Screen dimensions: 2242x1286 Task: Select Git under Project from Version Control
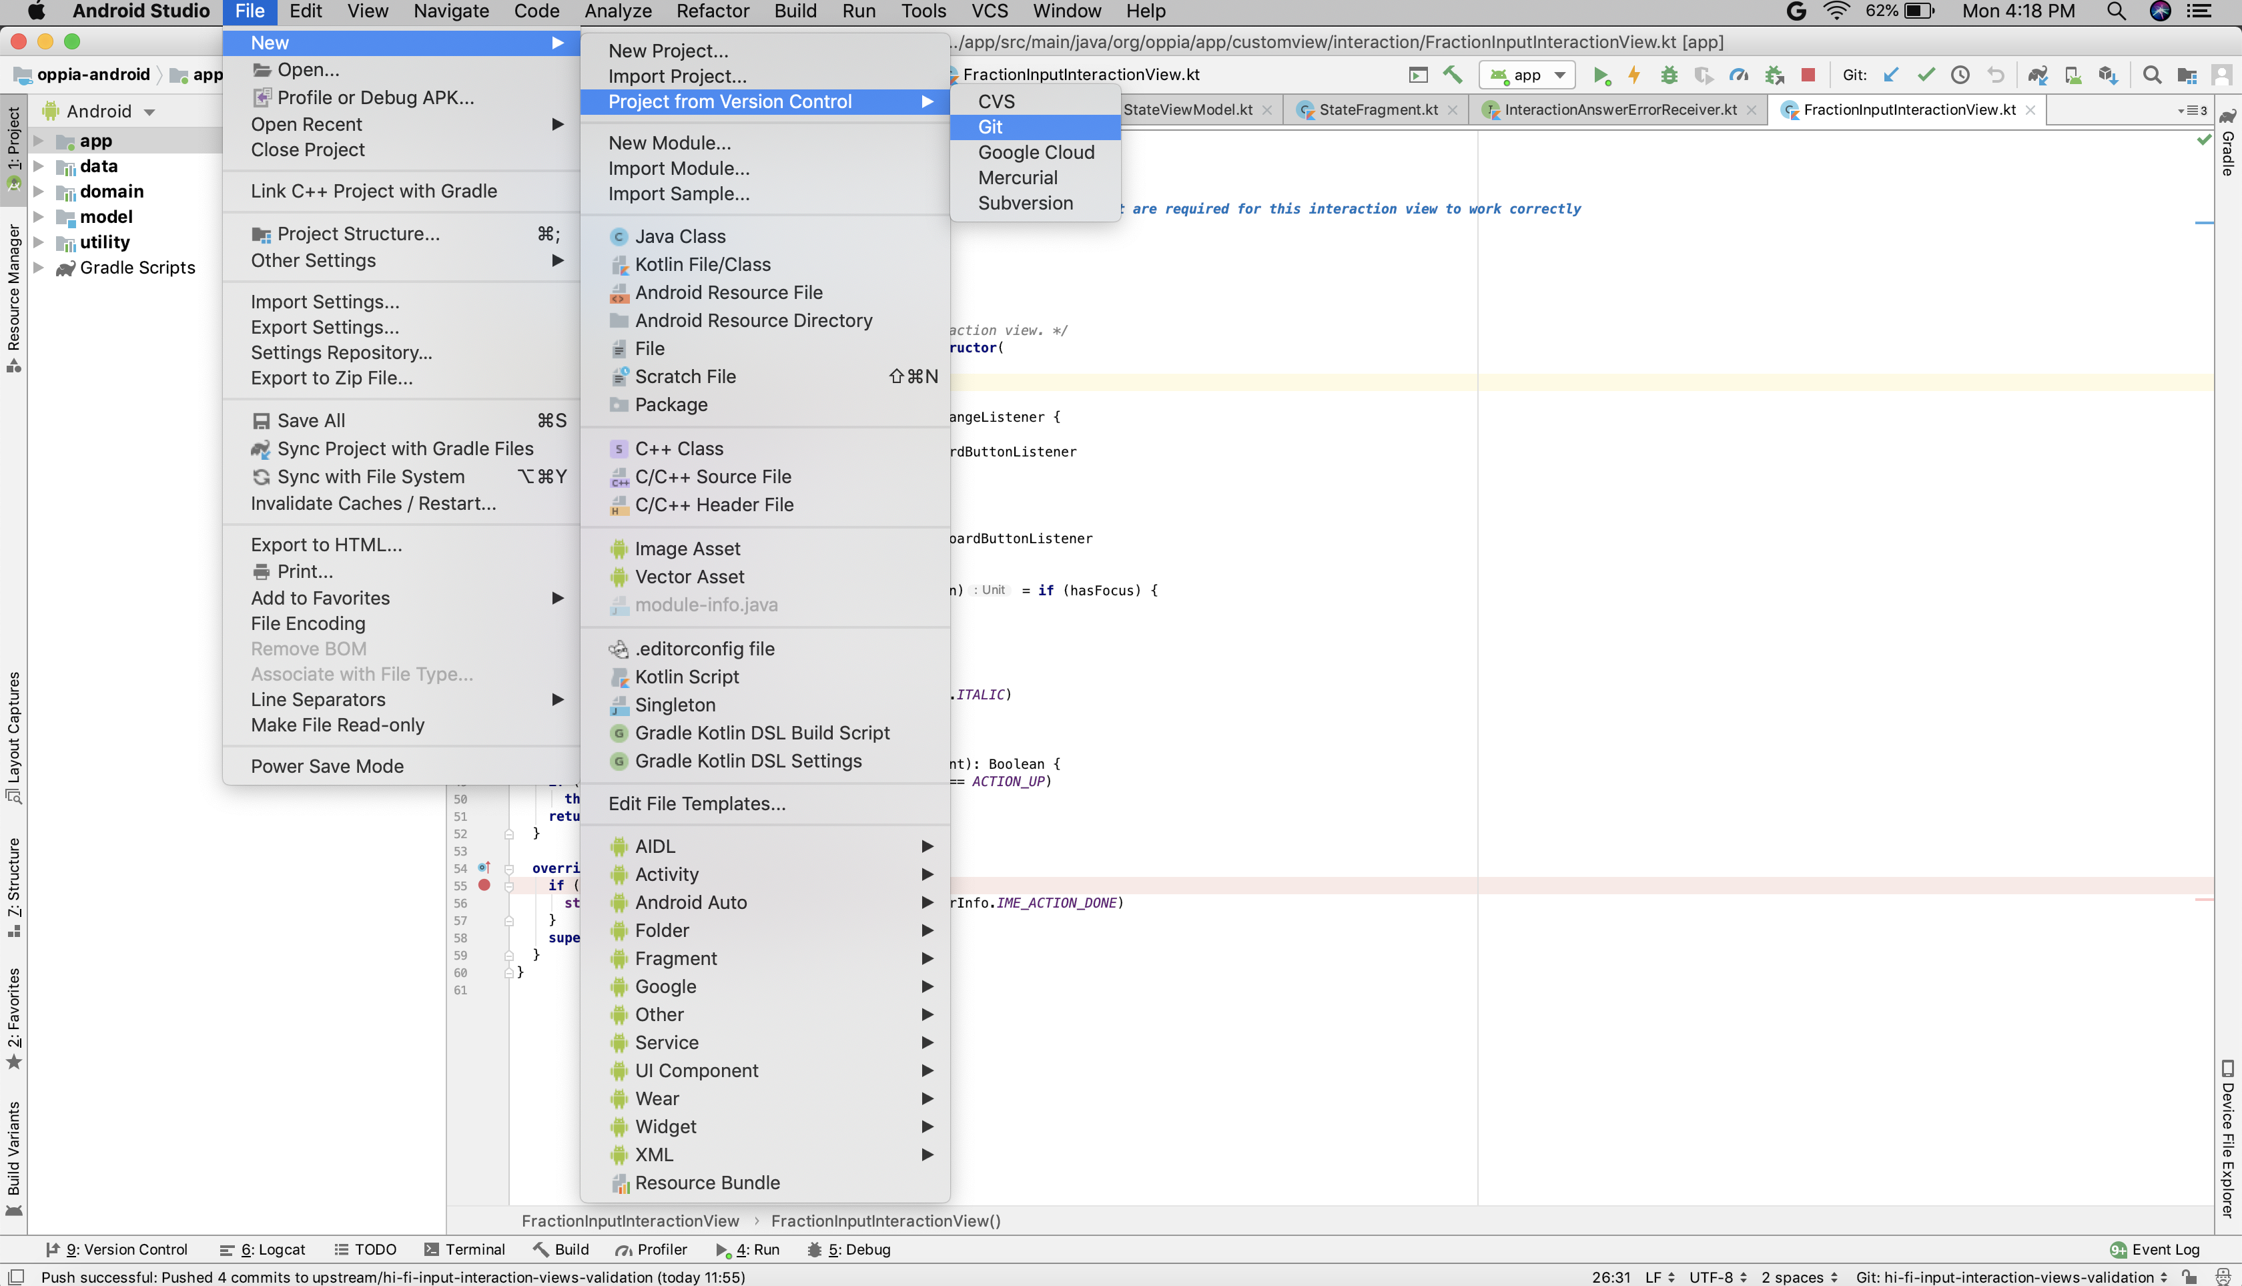pos(1035,127)
